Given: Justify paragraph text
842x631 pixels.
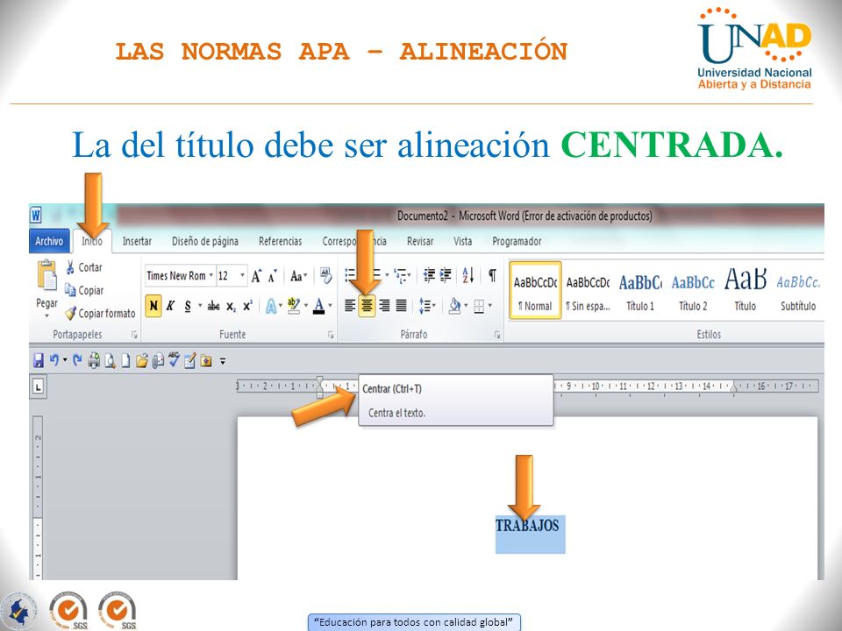Looking at the screenshot, I should coord(401,306).
